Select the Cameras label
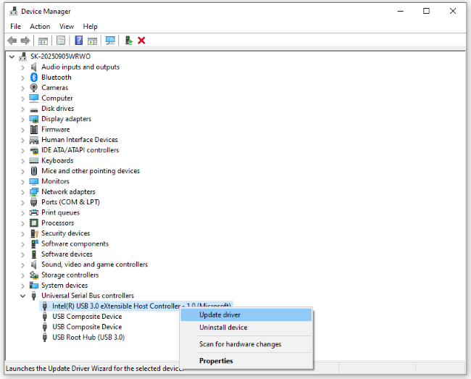Screen dimensions: 471x379 54,88
